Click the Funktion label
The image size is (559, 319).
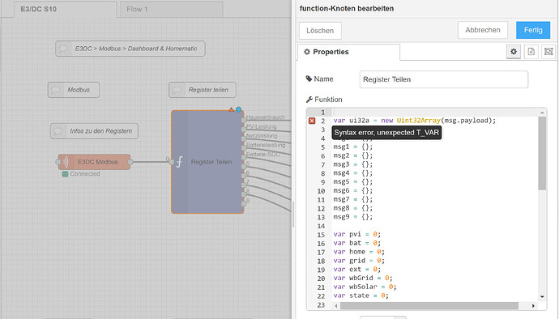click(x=328, y=100)
